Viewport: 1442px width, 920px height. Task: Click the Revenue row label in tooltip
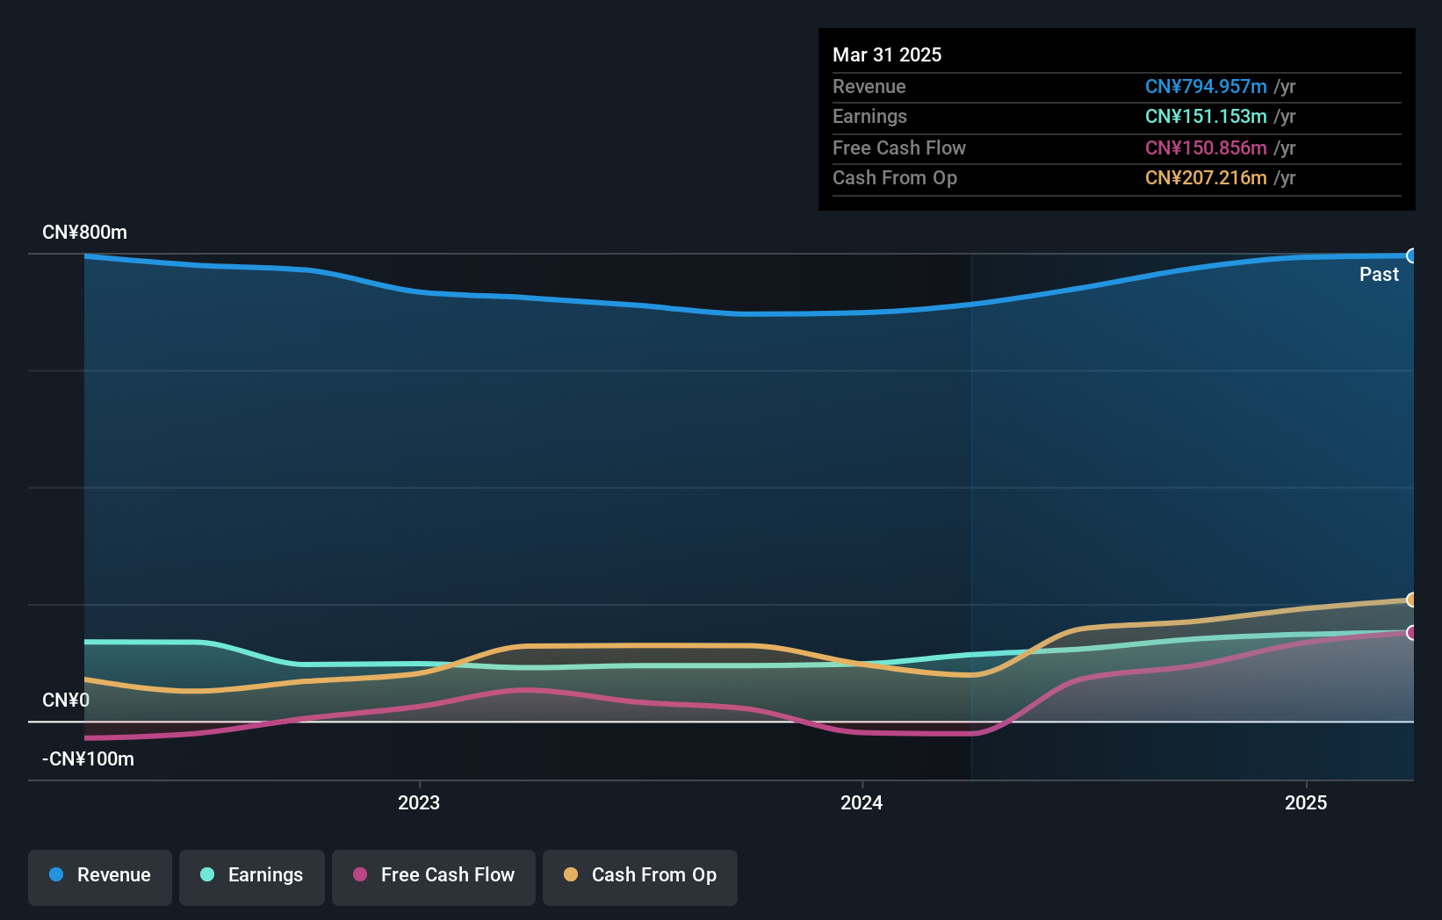pyautogui.click(x=869, y=87)
